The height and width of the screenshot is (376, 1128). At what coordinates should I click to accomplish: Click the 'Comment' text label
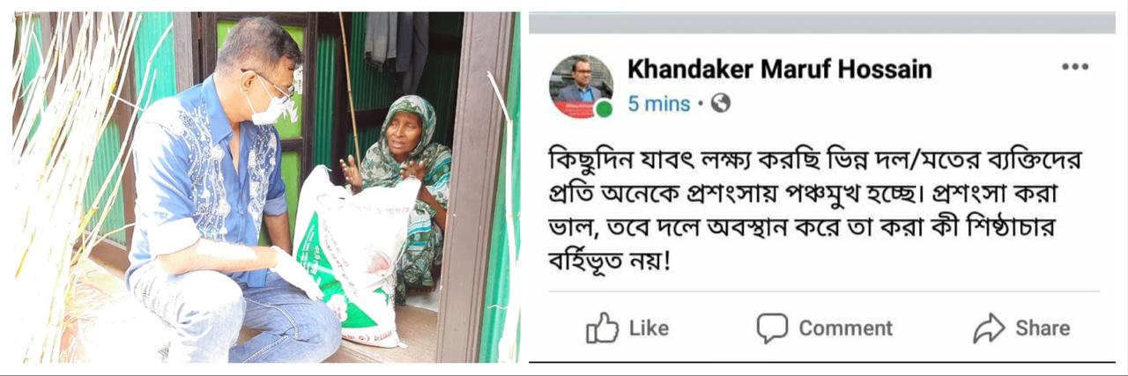pyautogui.click(x=845, y=328)
